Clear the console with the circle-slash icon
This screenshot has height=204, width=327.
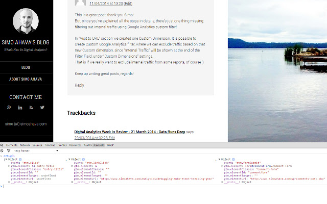2,151
